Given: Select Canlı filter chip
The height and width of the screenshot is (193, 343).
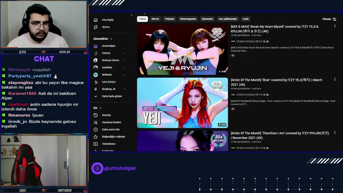Looking at the screenshot, I should (246, 19).
